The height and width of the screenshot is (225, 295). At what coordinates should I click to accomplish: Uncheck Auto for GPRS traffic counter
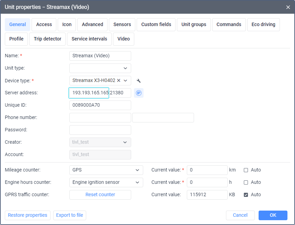[x=246, y=194]
